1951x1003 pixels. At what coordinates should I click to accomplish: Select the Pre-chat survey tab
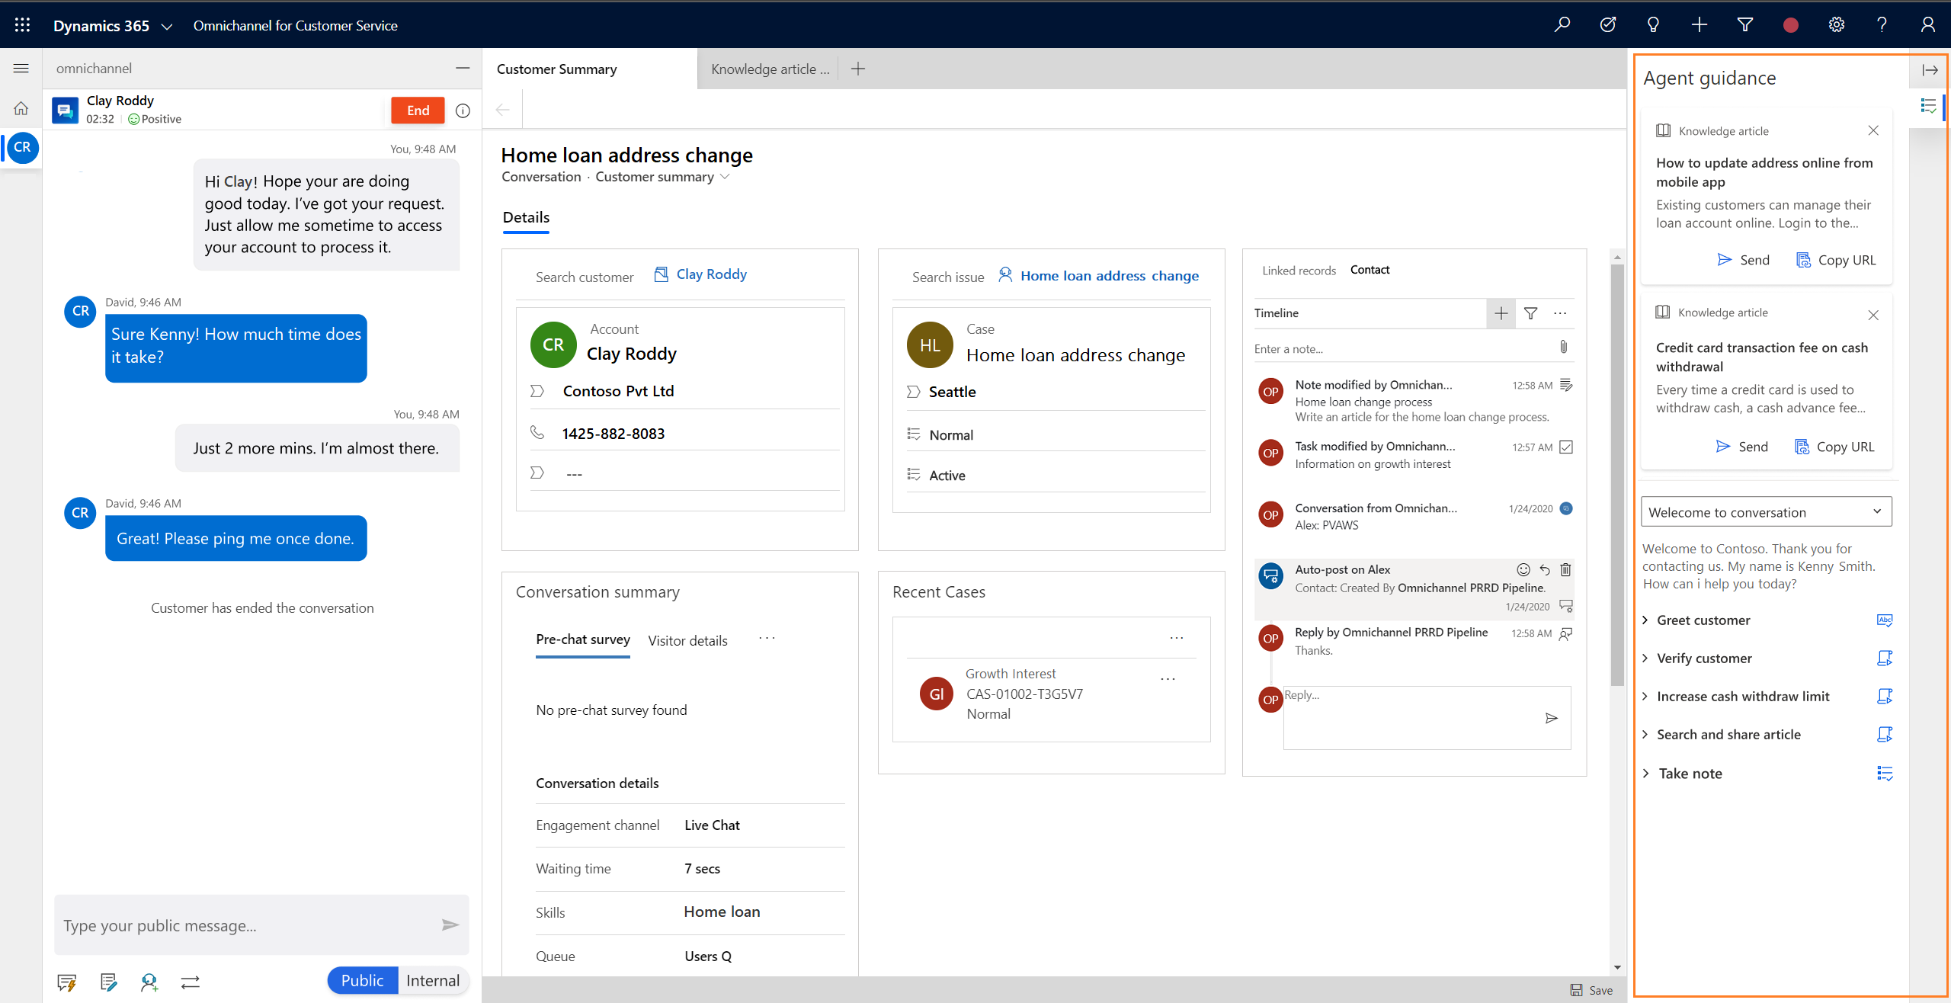581,639
